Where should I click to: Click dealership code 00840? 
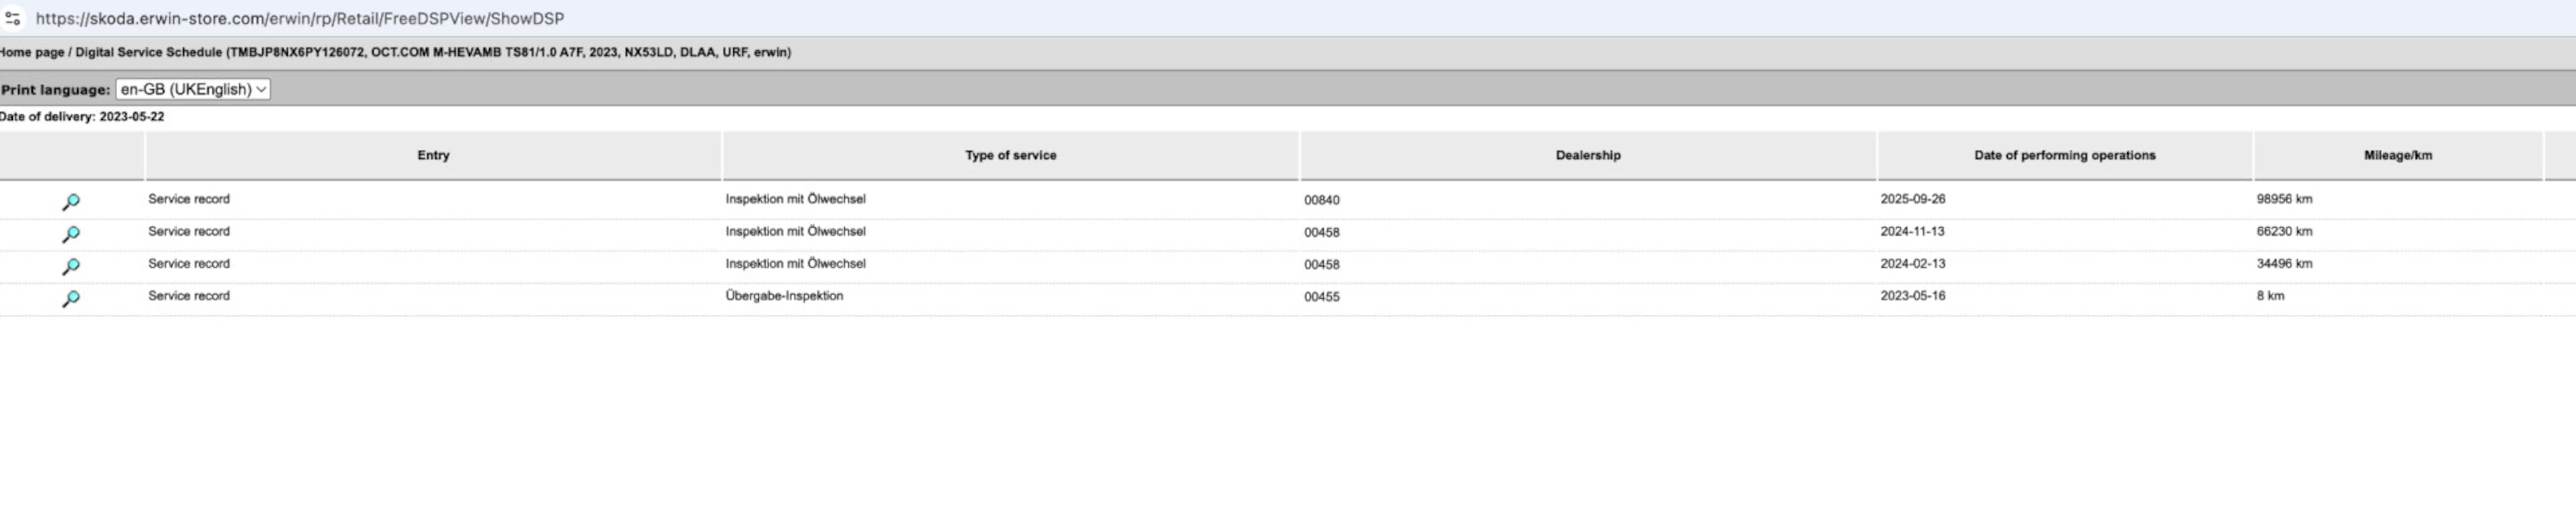(1321, 200)
